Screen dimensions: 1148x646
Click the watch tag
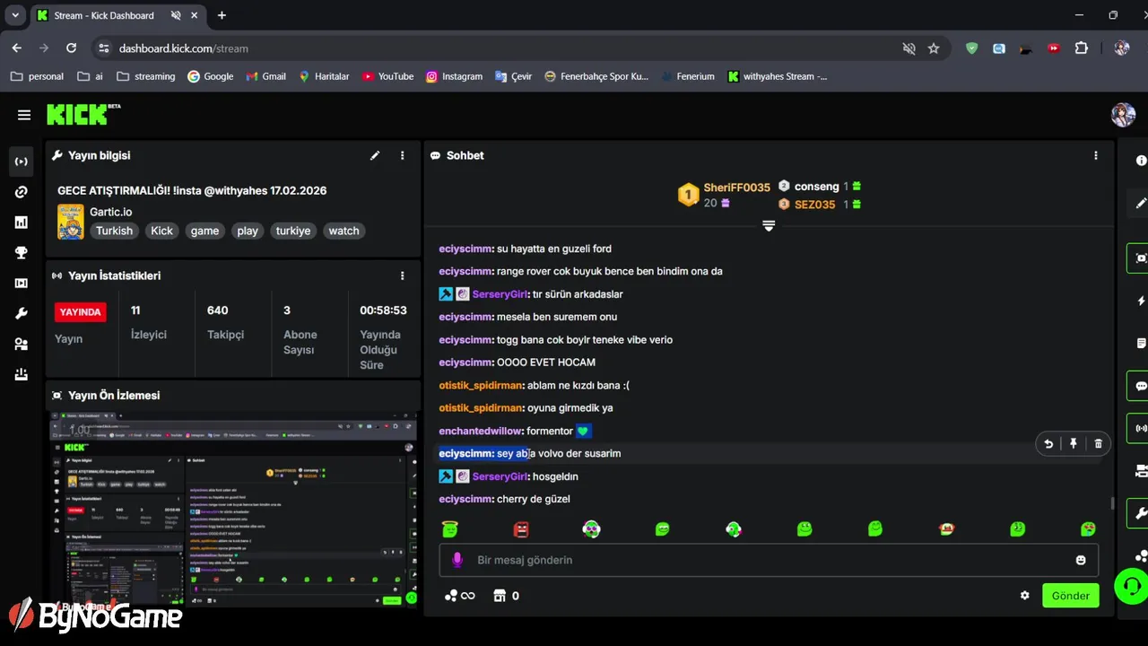[344, 231]
